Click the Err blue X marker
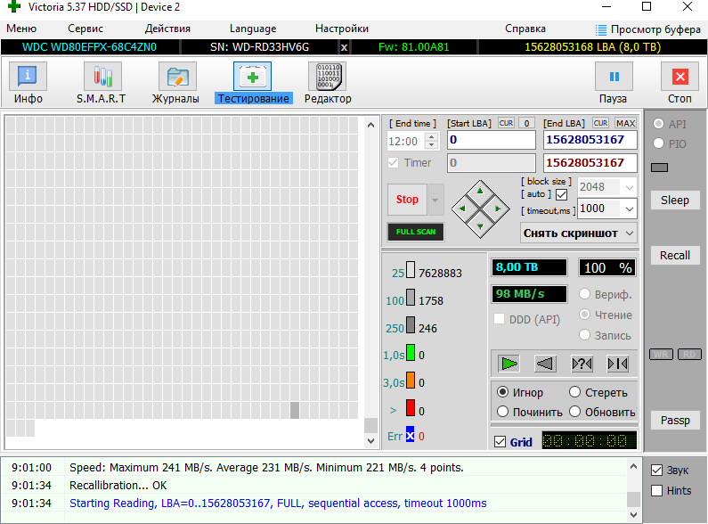Viewport: 708px width, 524px height. point(410,435)
